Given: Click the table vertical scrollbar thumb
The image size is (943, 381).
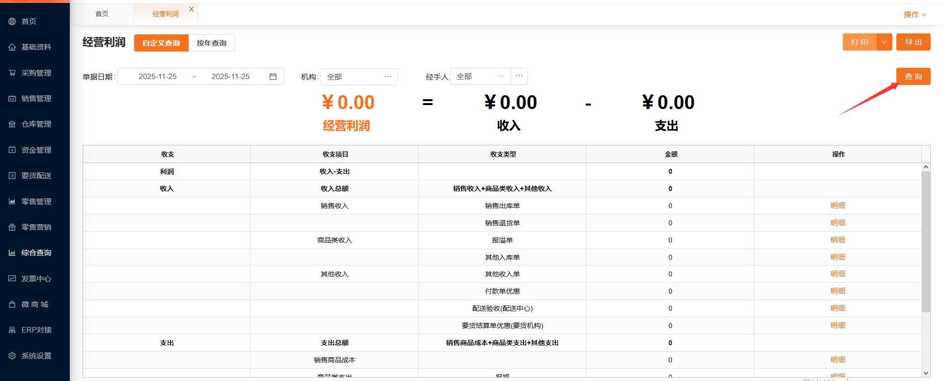Looking at the screenshot, I should [x=926, y=242].
